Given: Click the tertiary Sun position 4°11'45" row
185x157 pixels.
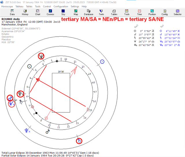Looking at the screenshot, I should point(170,31).
